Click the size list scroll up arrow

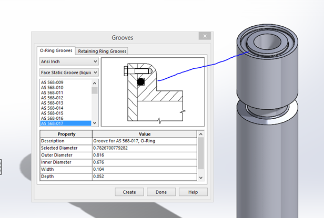click(x=95, y=82)
